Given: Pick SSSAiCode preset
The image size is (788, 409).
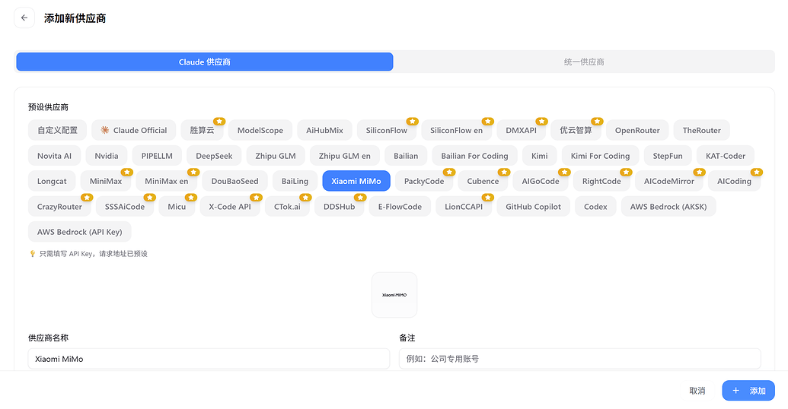Looking at the screenshot, I should point(125,207).
